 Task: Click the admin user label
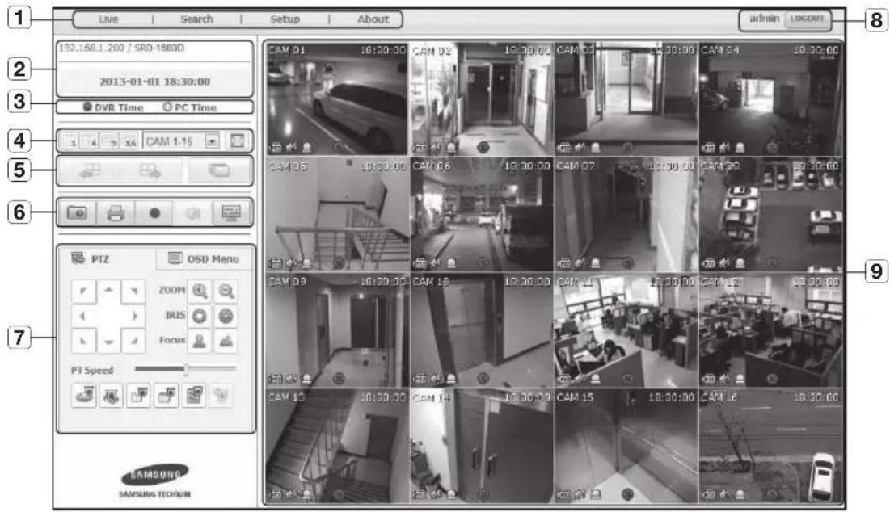coord(764,18)
